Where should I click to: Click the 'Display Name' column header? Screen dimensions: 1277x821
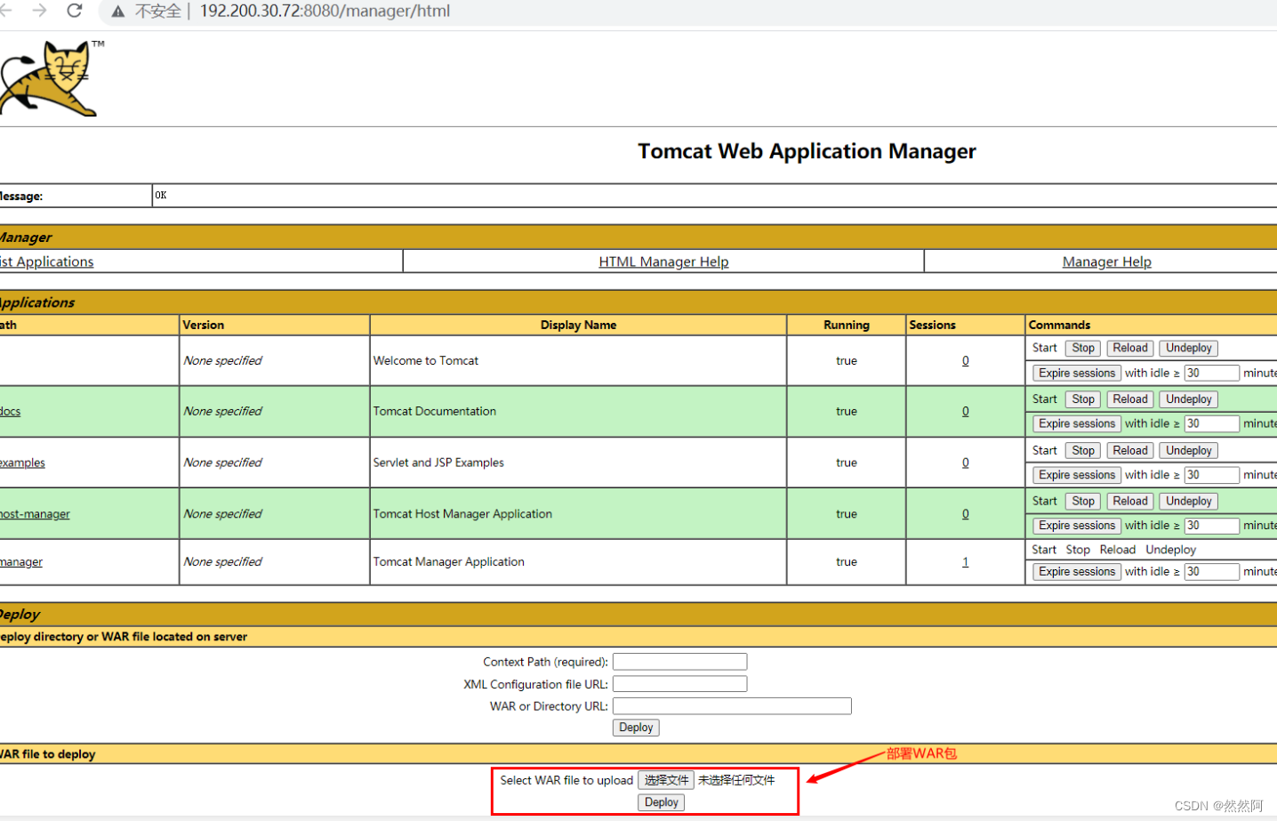pyautogui.click(x=578, y=325)
